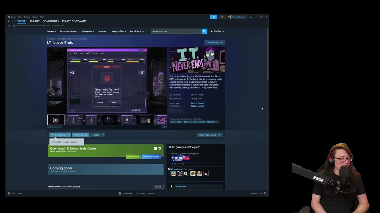
Task: Click View All events
Action: pyautogui.click(x=158, y=187)
